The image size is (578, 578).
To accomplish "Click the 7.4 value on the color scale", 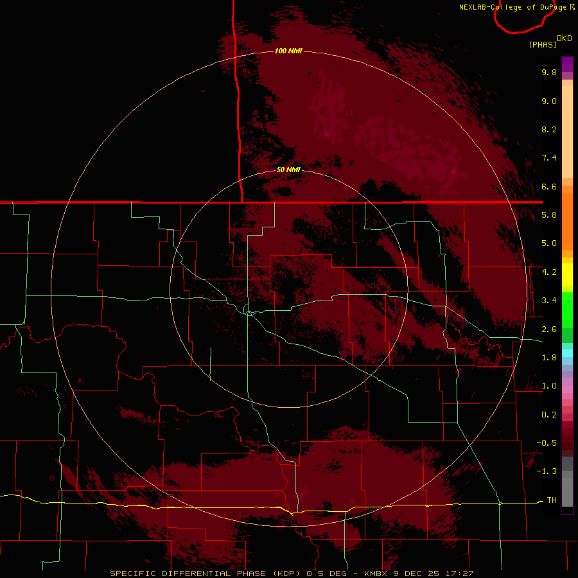I will 549,158.
